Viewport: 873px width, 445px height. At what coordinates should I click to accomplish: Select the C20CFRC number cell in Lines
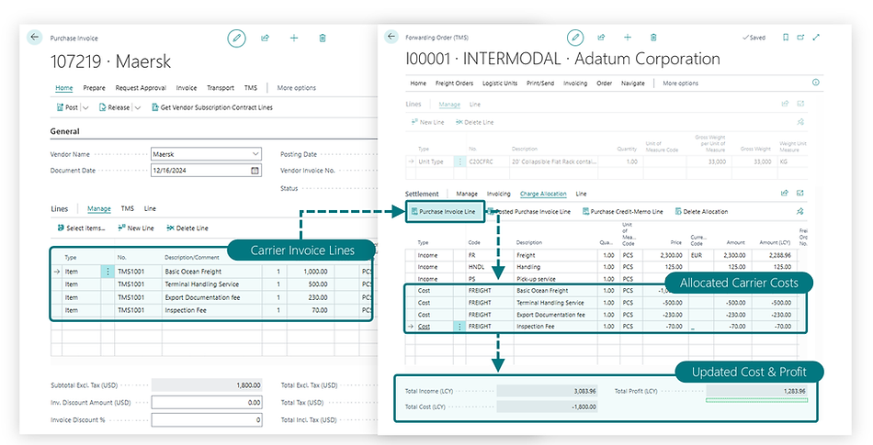tap(487, 161)
